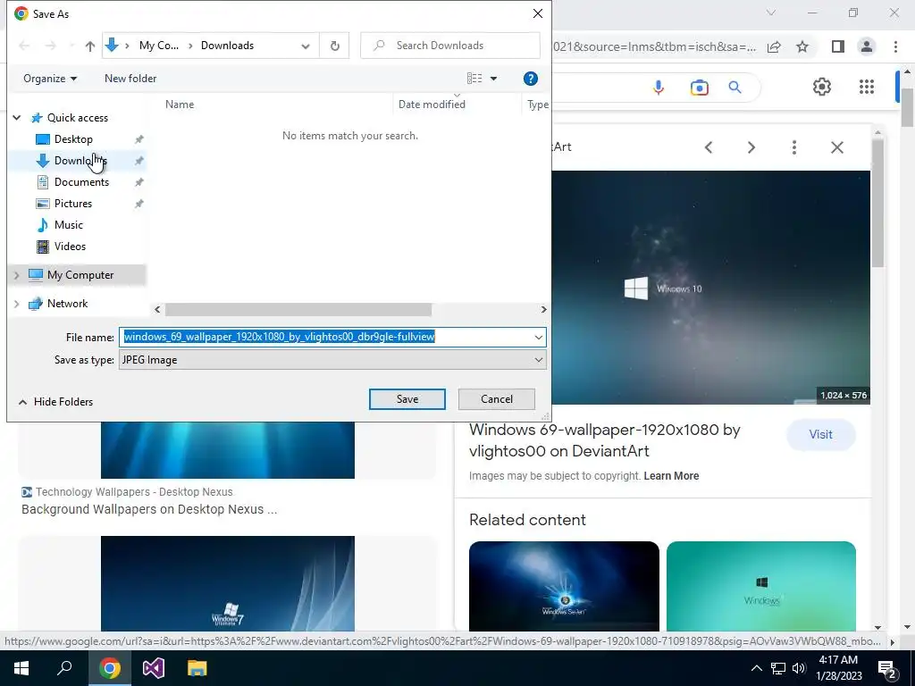915x686 pixels.
Task: Click the Windows 10 preview image
Action: (x=710, y=288)
